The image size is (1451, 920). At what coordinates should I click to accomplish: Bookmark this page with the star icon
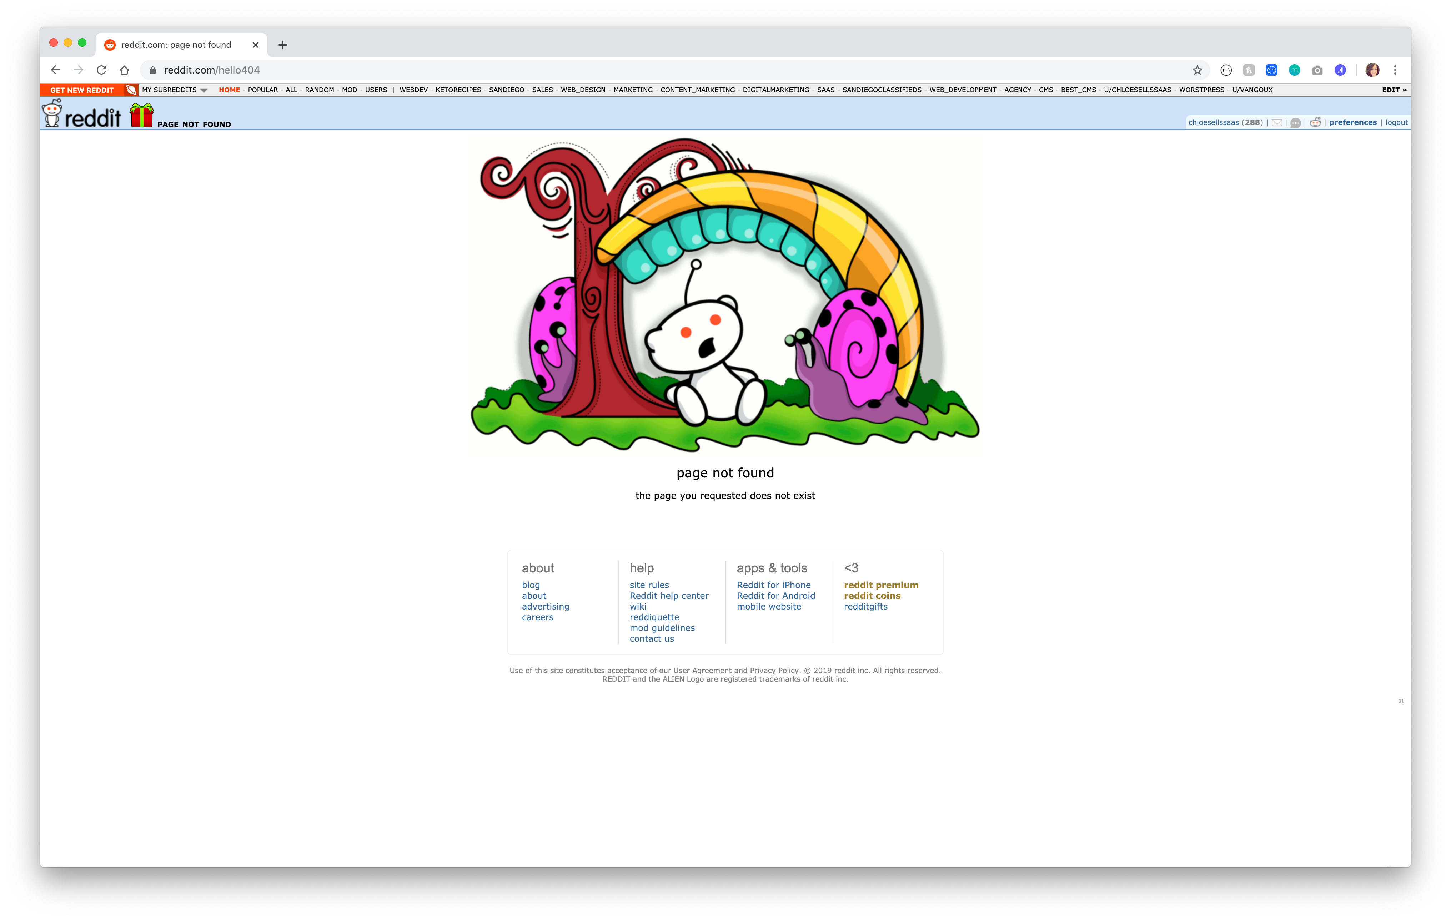(1197, 70)
